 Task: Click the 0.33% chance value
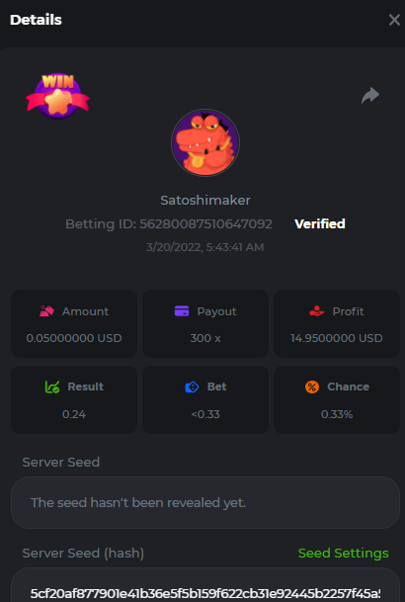point(337,414)
